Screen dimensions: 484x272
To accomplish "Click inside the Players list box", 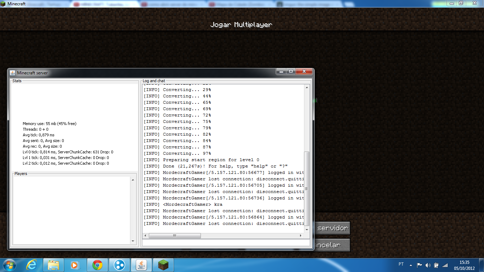I will tap(72, 210).
